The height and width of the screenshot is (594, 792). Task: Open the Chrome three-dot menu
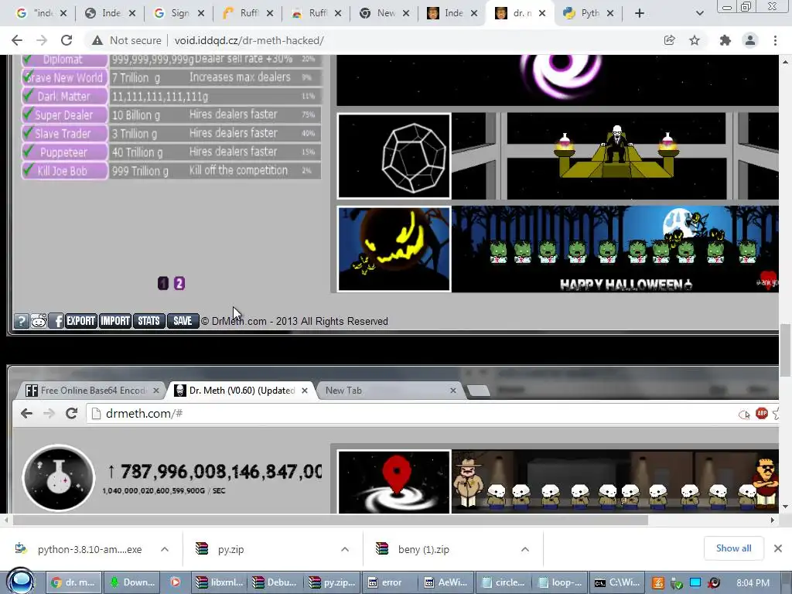coord(775,40)
